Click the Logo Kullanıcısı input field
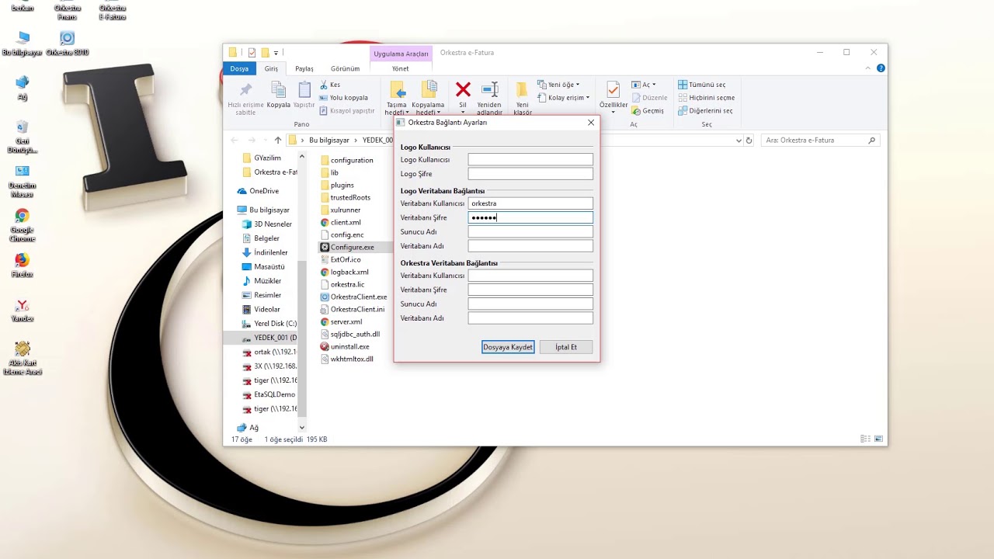Screen dimensions: 994x559 pos(530,159)
